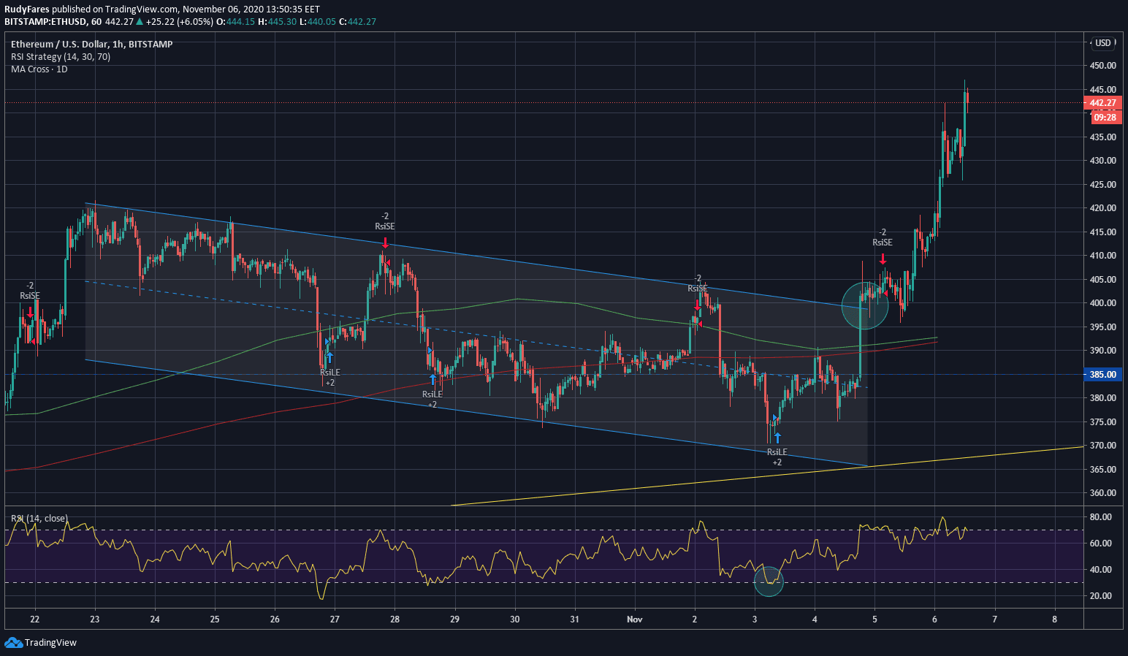
Task: Click the TradingView cloud logo icon
Action: [x=13, y=643]
